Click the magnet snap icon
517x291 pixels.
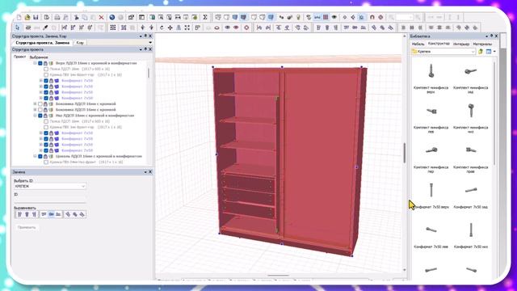pos(372,17)
